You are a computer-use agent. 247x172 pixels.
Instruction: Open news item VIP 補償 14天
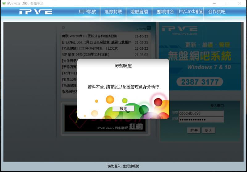tap(86, 55)
